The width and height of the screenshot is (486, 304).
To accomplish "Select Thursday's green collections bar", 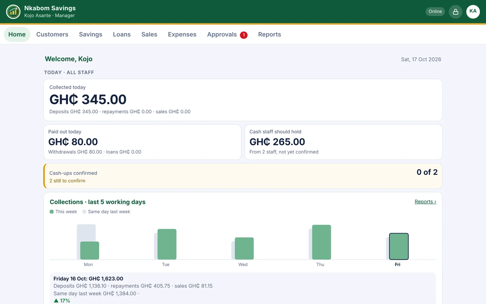I will click(321, 242).
